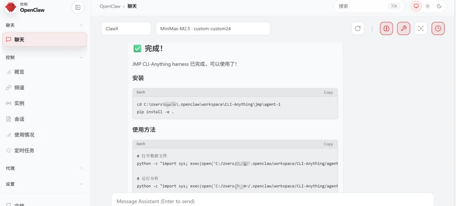Collapse the sidebar with panel toggle icon
The image size is (456, 206).
click(x=78, y=8)
